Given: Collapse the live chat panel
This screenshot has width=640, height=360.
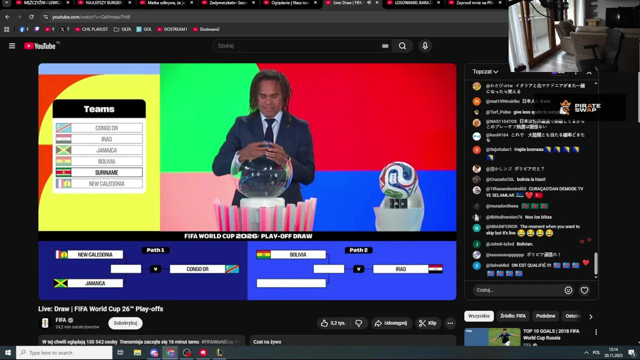Looking at the screenshot, I should pos(589,73).
